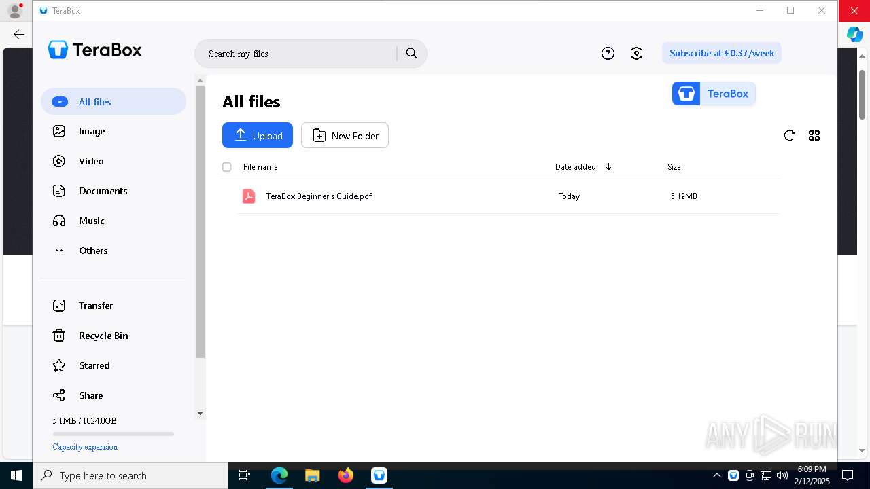Click Subscribe at €0.37/week button
Image resolution: width=870 pixels, height=489 pixels.
(x=722, y=53)
